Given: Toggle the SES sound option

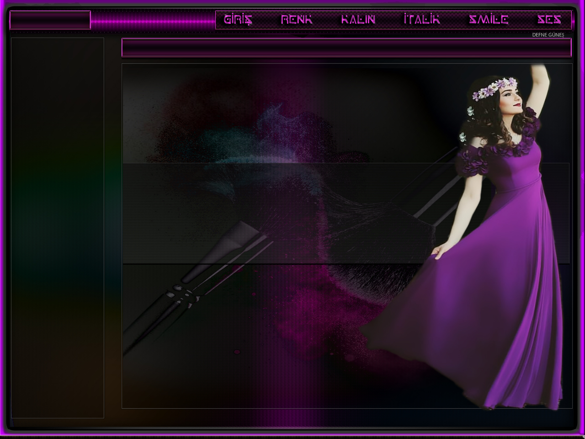Looking at the screenshot, I should point(549,20).
